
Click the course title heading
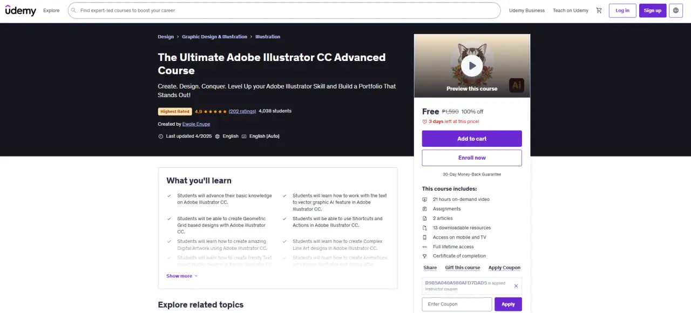(x=272, y=64)
